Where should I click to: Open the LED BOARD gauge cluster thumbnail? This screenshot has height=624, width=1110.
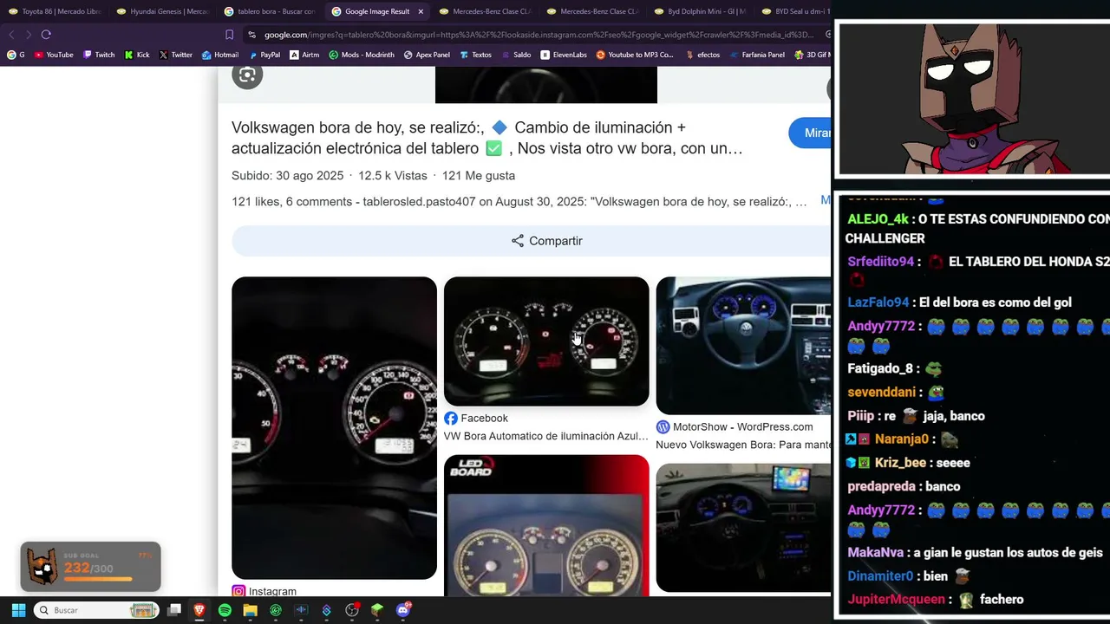click(x=546, y=526)
